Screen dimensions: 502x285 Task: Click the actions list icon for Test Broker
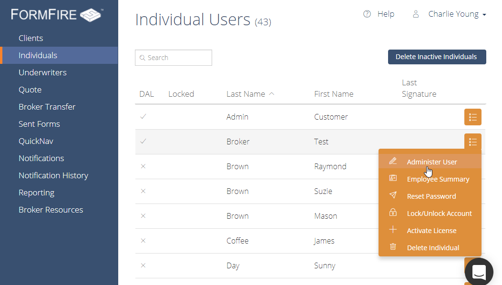pyautogui.click(x=473, y=142)
